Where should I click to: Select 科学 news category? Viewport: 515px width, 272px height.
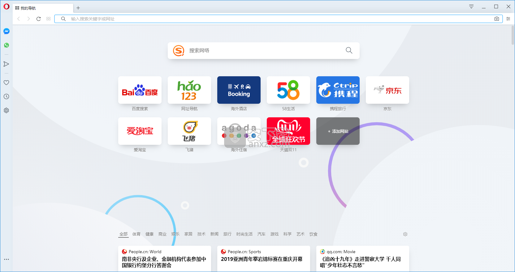[288, 234]
